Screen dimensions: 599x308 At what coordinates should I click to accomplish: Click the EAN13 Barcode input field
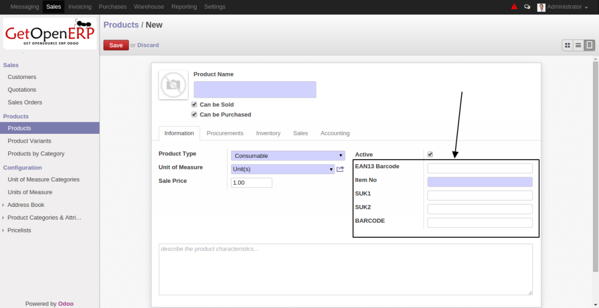[480, 168]
